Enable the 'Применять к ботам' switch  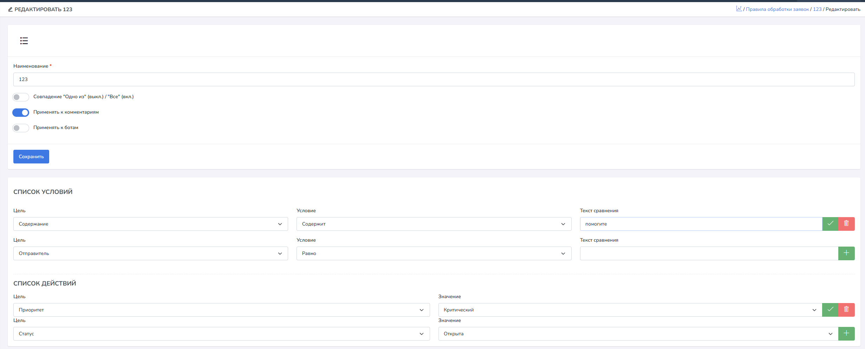pyautogui.click(x=21, y=128)
